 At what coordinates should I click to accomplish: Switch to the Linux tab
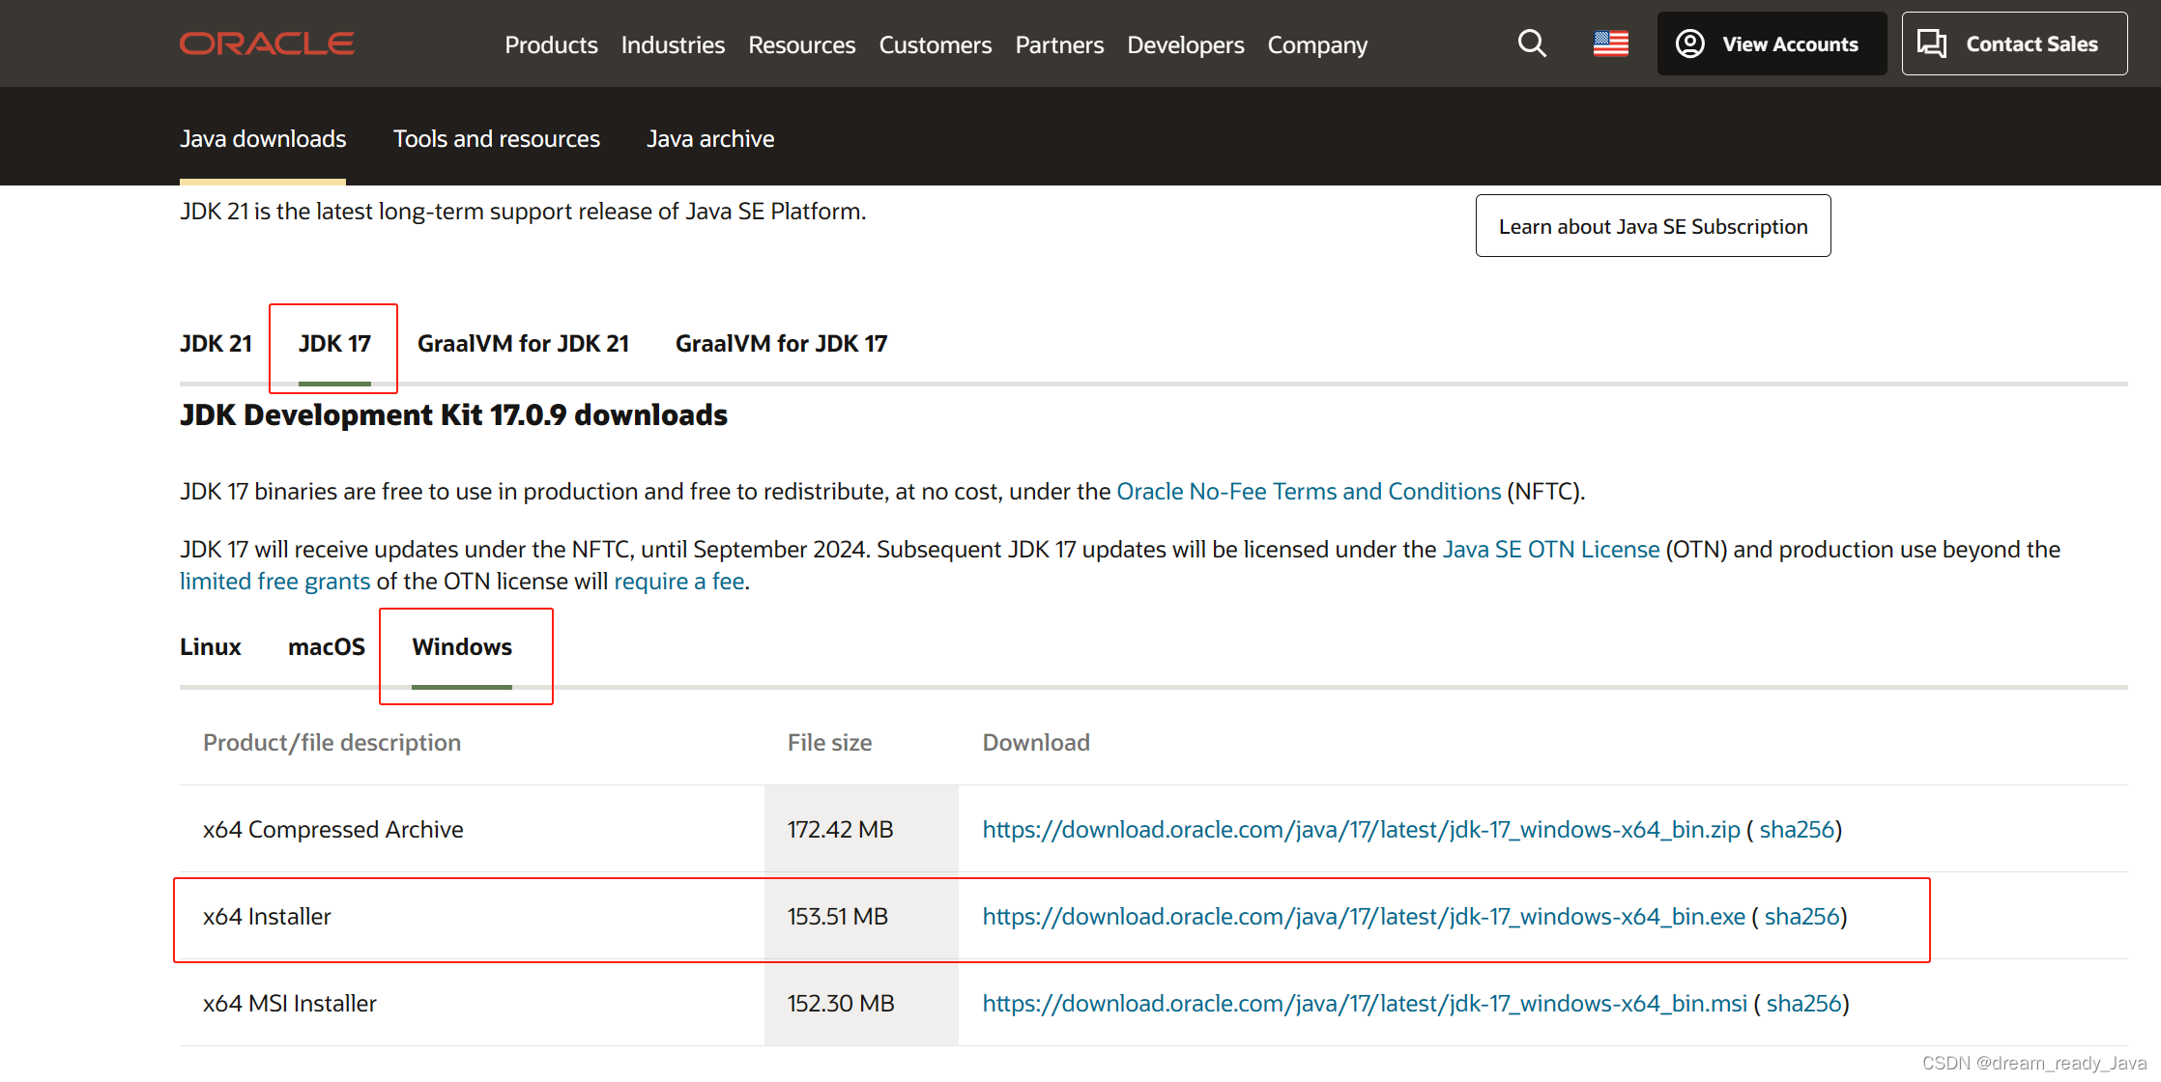210,647
